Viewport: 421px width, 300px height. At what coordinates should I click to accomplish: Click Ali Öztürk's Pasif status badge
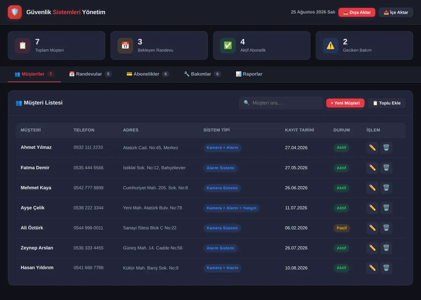coord(342,228)
